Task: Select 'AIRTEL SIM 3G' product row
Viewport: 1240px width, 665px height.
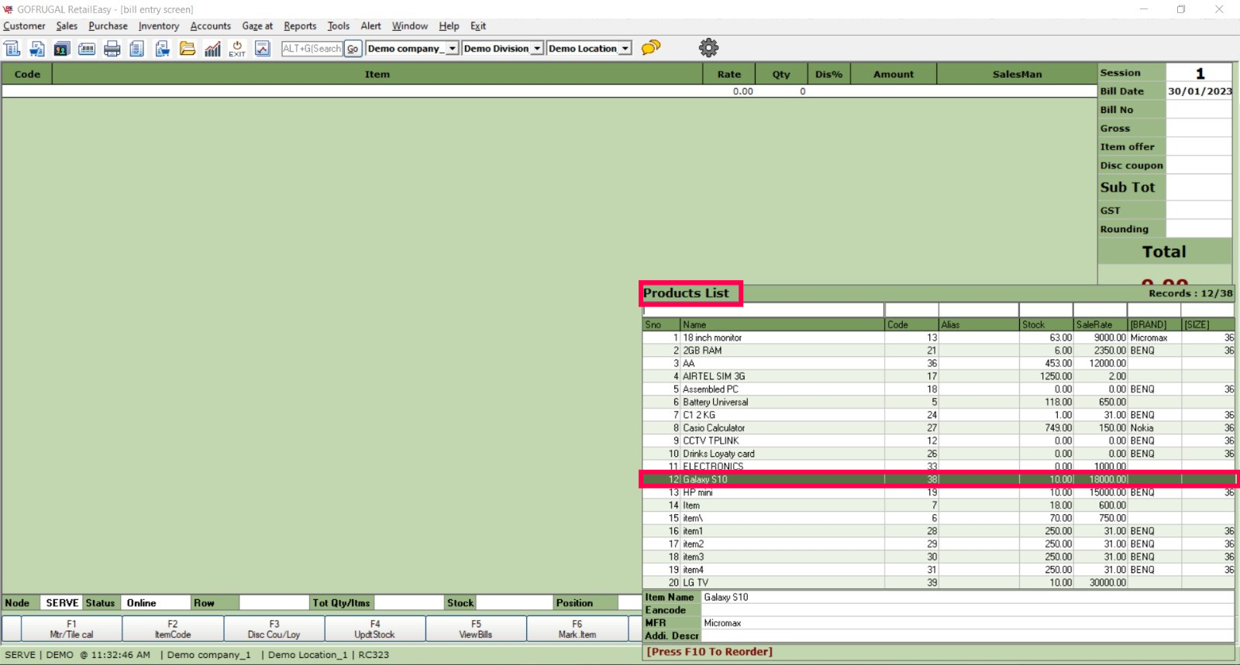Action: [939, 376]
